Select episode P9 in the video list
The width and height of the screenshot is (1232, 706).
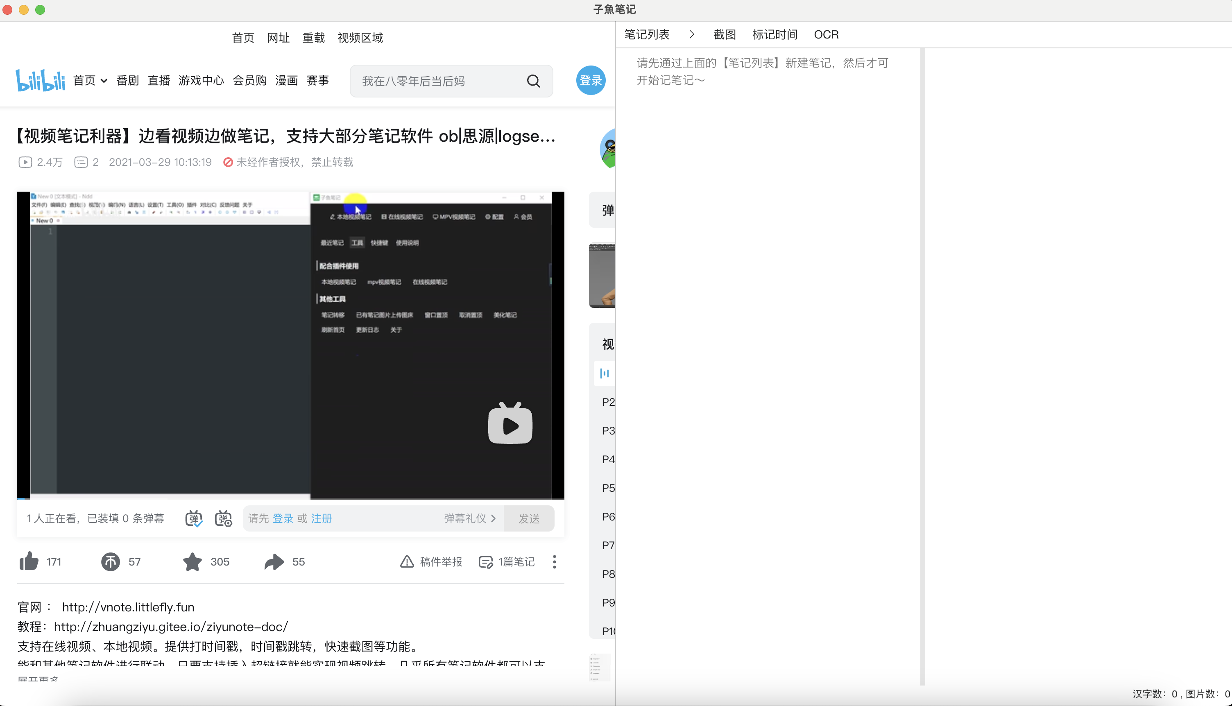608,602
